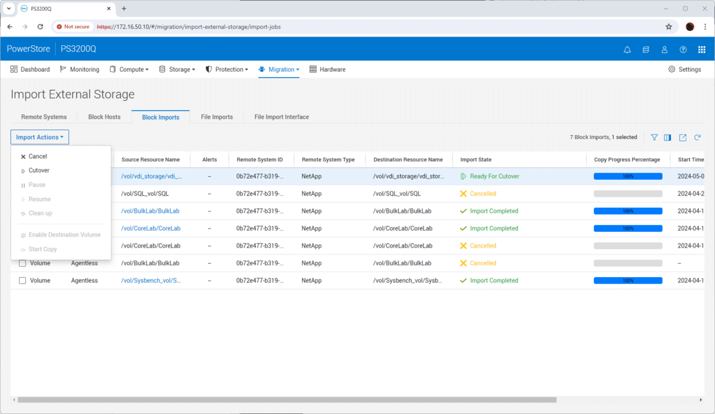Choose Cancel from Import Actions menu

tap(61, 157)
